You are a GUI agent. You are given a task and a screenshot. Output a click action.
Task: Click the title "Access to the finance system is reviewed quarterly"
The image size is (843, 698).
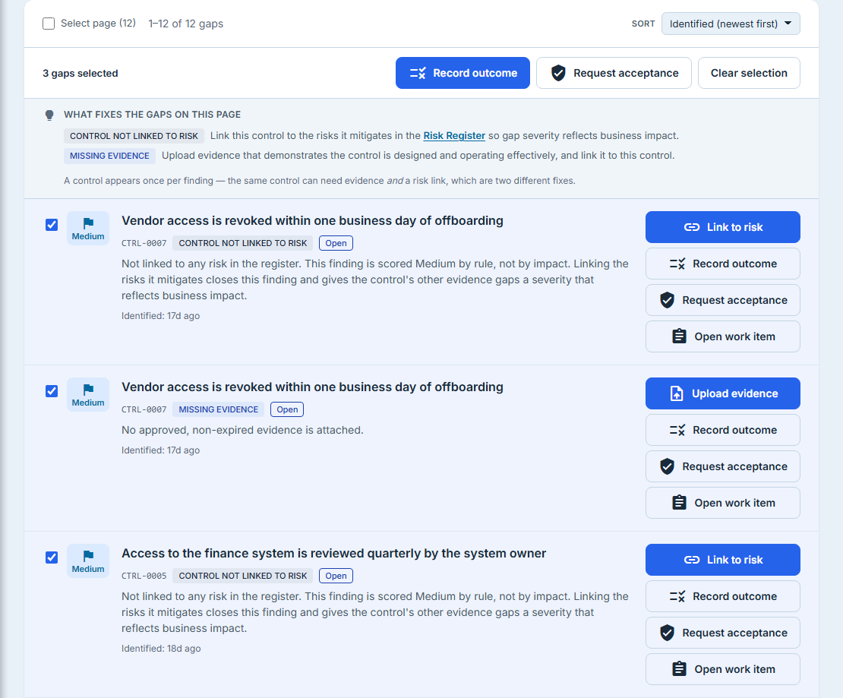tap(334, 554)
